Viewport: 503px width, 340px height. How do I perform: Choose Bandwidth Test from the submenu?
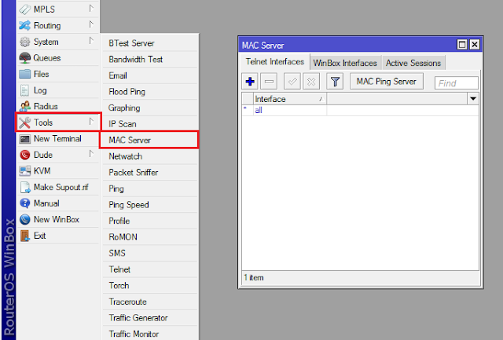(x=150, y=59)
